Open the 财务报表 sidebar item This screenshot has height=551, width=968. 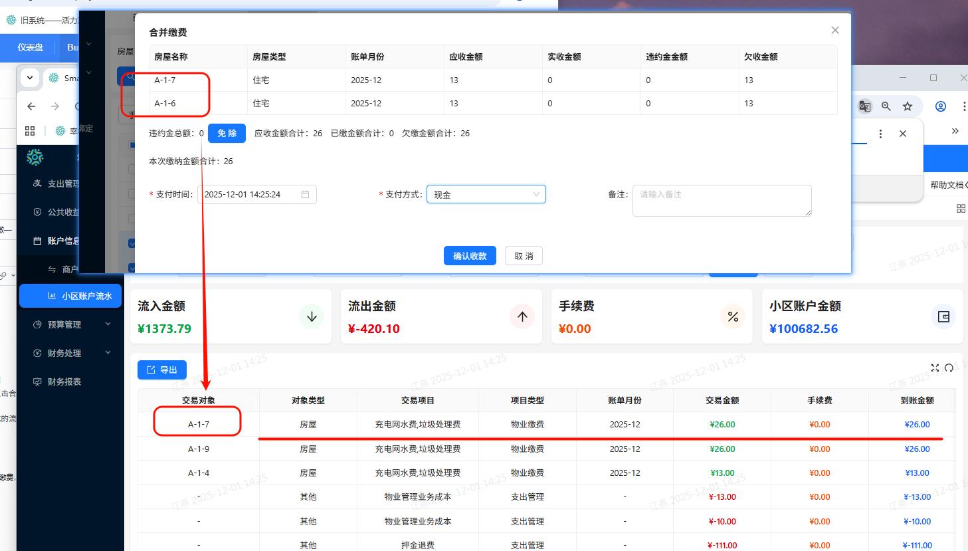pos(64,382)
